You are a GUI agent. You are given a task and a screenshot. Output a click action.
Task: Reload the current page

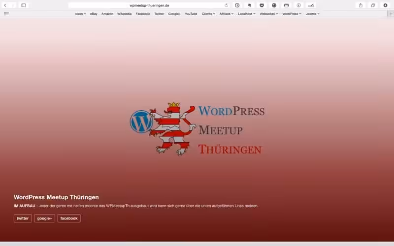(226, 5)
